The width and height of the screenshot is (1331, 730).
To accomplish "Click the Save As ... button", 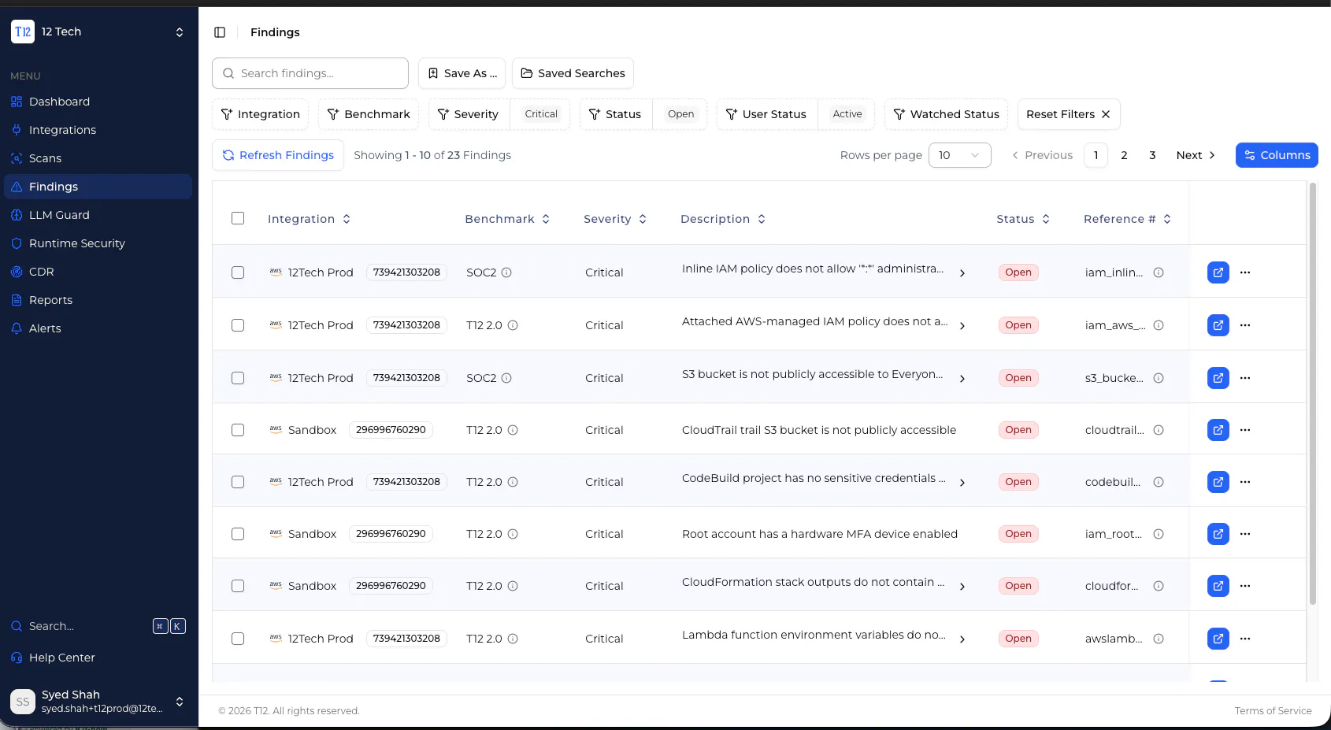I will pos(462,73).
